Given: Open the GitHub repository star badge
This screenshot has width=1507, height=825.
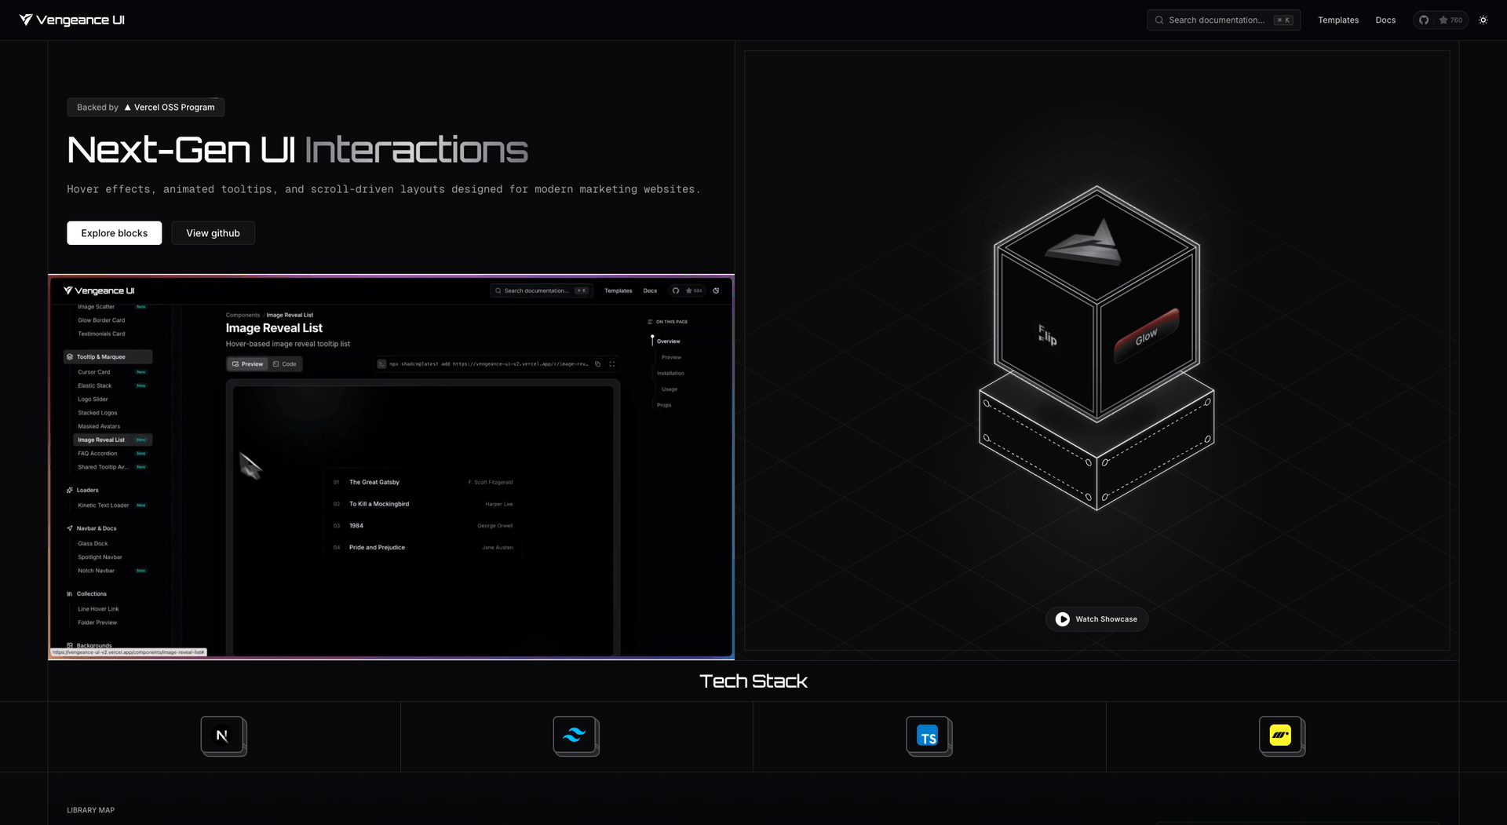Looking at the screenshot, I should tap(1439, 20).
